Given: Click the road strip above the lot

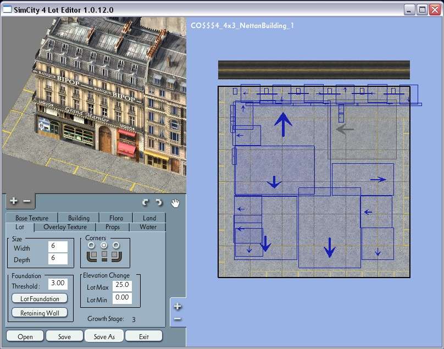Looking at the screenshot, I should (314, 70).
